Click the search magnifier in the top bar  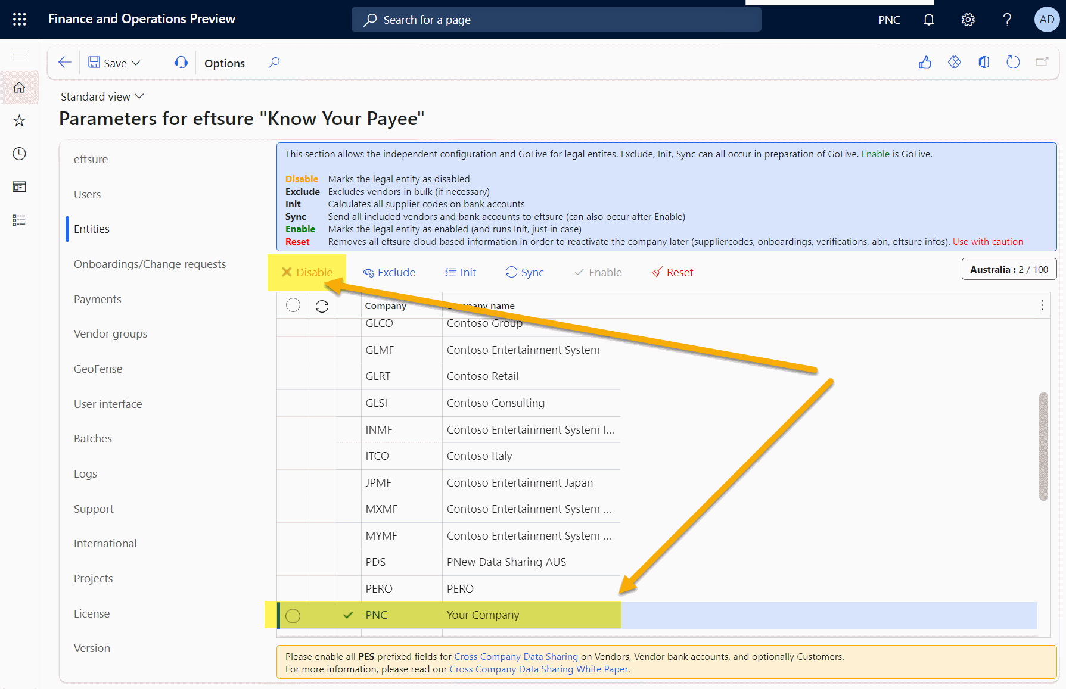point(370,20)
